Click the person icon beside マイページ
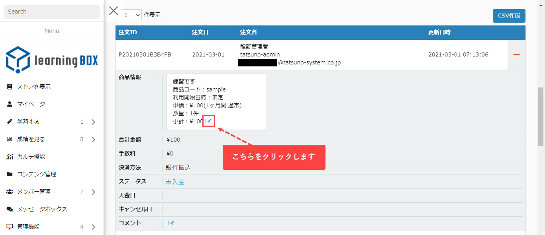This screenshot has height=235, width=545. (x=10, y=104)
